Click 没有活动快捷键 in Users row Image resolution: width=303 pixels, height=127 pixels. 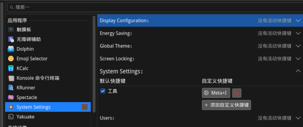click(274, 118)
